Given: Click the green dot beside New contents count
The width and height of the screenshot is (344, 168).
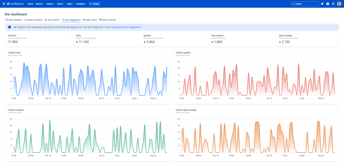Looking at the screenshot, I should (x=212, y=42).
